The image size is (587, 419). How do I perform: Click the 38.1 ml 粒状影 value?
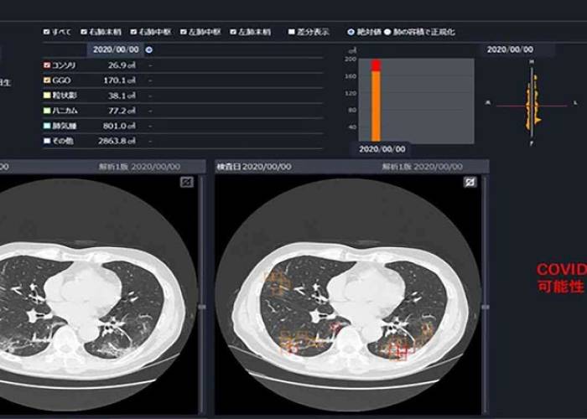click(x=122, y=96)
